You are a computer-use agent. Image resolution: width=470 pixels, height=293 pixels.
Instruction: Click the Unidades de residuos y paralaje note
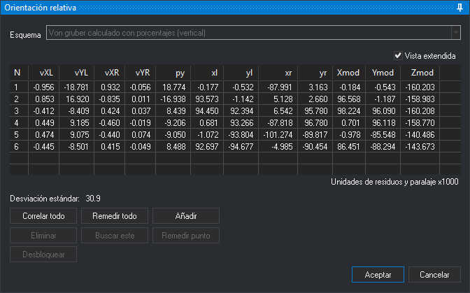394,182
